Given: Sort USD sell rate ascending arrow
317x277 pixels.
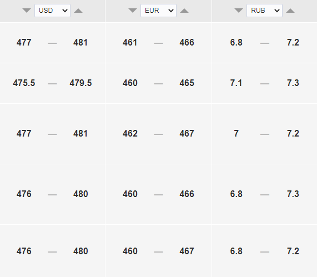Looking at the screenshot, I should pos(78,11).
